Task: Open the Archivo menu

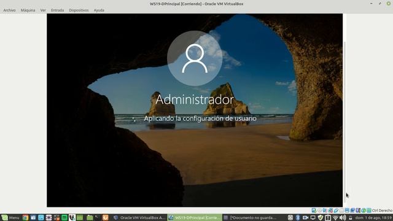Action: point(9,10)
